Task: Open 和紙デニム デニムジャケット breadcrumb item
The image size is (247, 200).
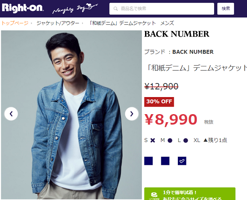Action: [x=131, y=23]
